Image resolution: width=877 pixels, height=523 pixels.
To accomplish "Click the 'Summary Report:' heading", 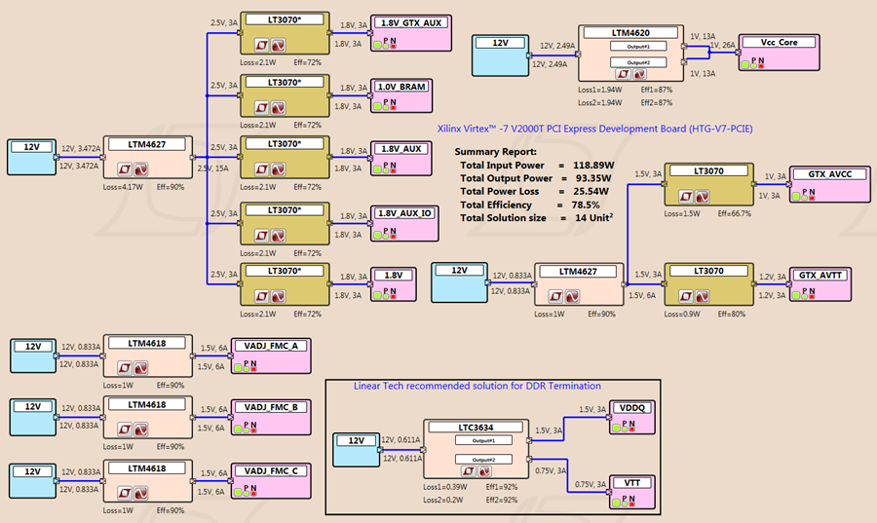I will click(496, 151).
